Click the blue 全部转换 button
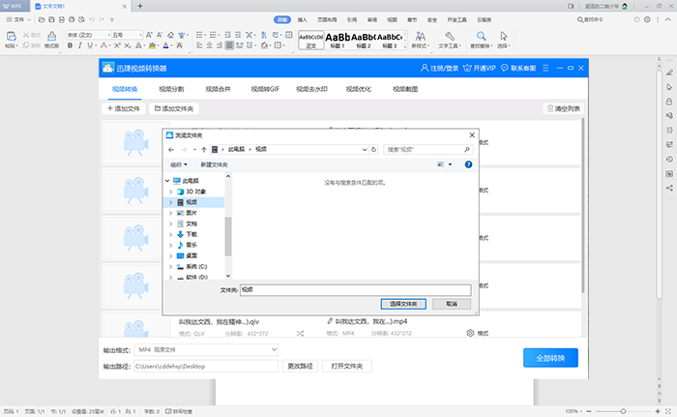 click(x=550, y=358)
